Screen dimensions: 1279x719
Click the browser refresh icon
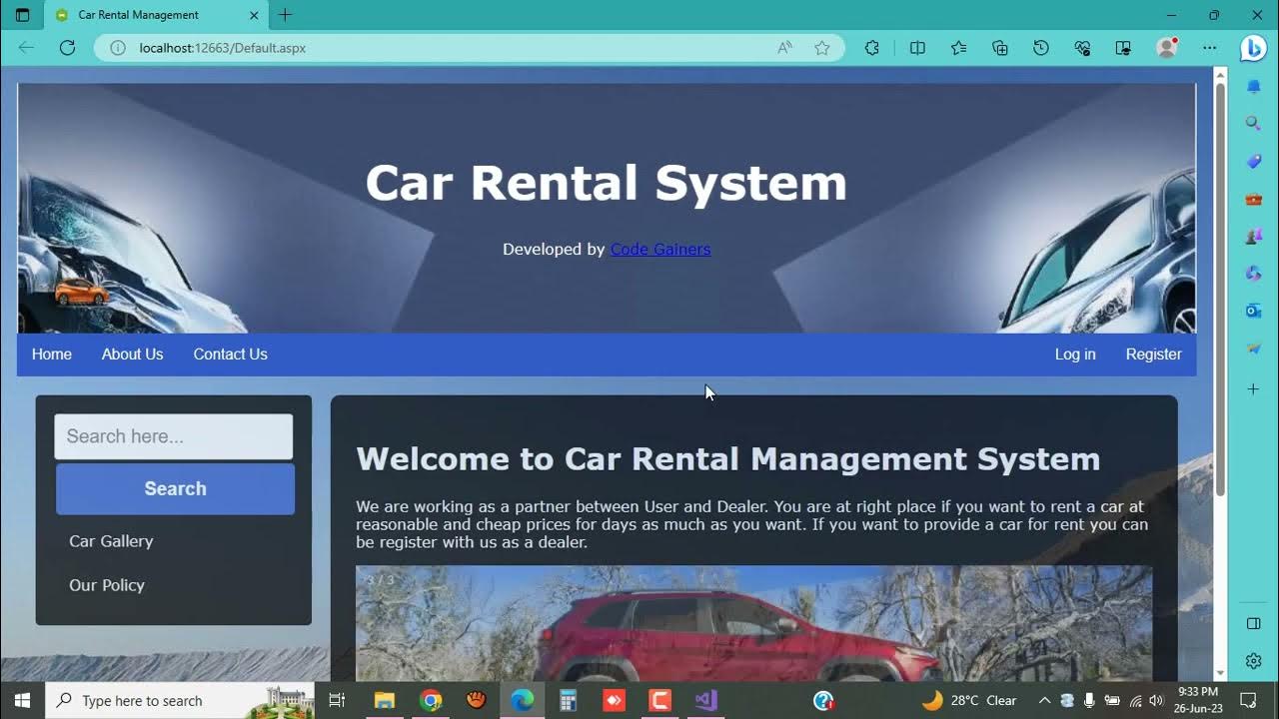pyautogui.click(x=68, y=48)
